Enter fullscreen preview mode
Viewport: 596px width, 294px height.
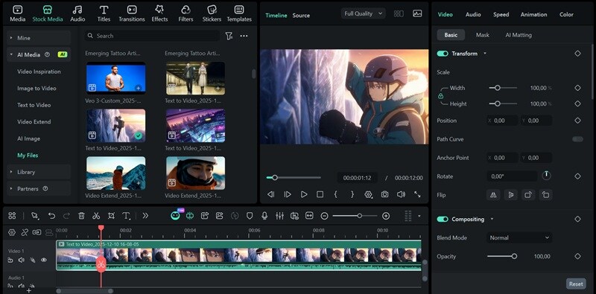(x=417, y=194)
